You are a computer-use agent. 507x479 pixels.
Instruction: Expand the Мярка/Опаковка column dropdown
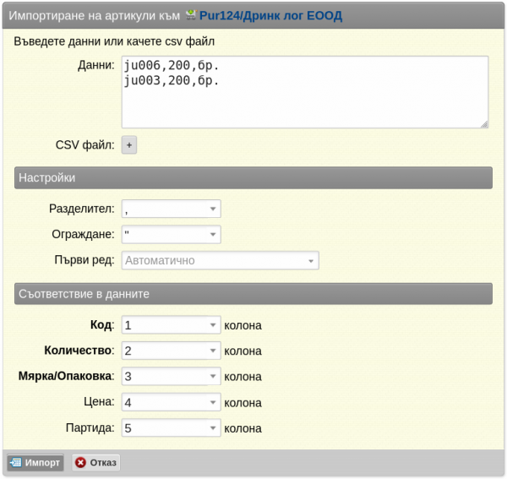171,377
